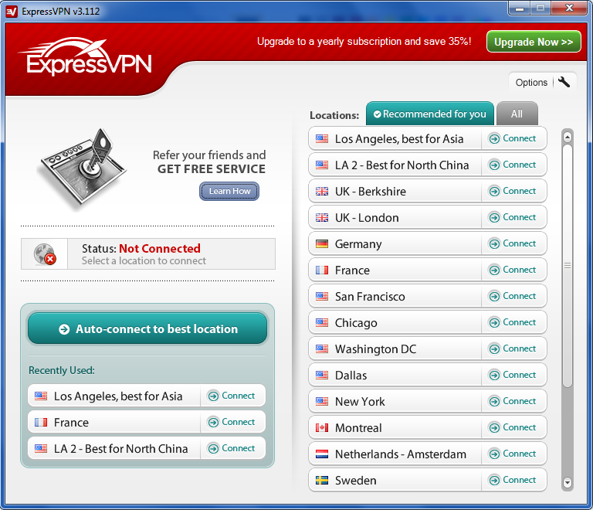Select the Germany location name

click(x=358, y=244)
